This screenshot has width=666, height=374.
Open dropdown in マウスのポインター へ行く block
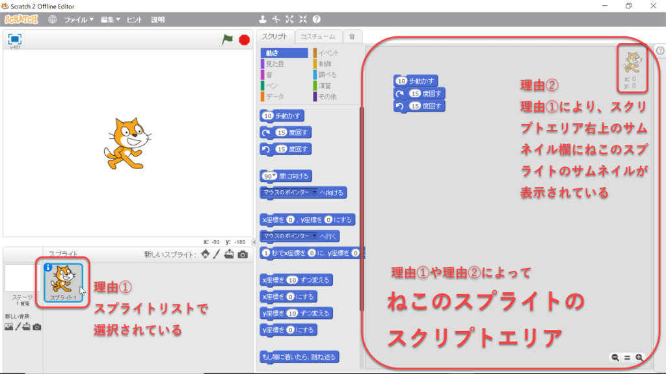pyautogui.click(x=314, y=236)
